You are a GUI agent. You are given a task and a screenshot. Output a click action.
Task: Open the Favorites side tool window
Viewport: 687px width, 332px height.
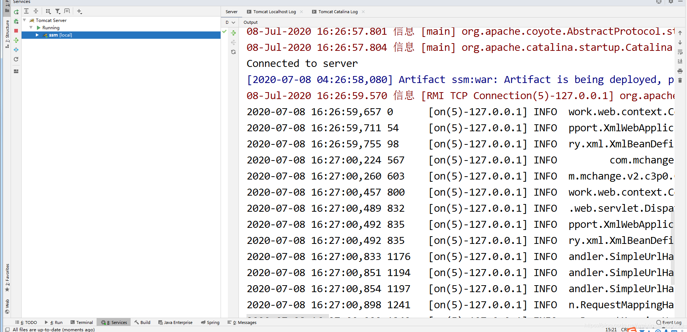(x=7, y=278)
